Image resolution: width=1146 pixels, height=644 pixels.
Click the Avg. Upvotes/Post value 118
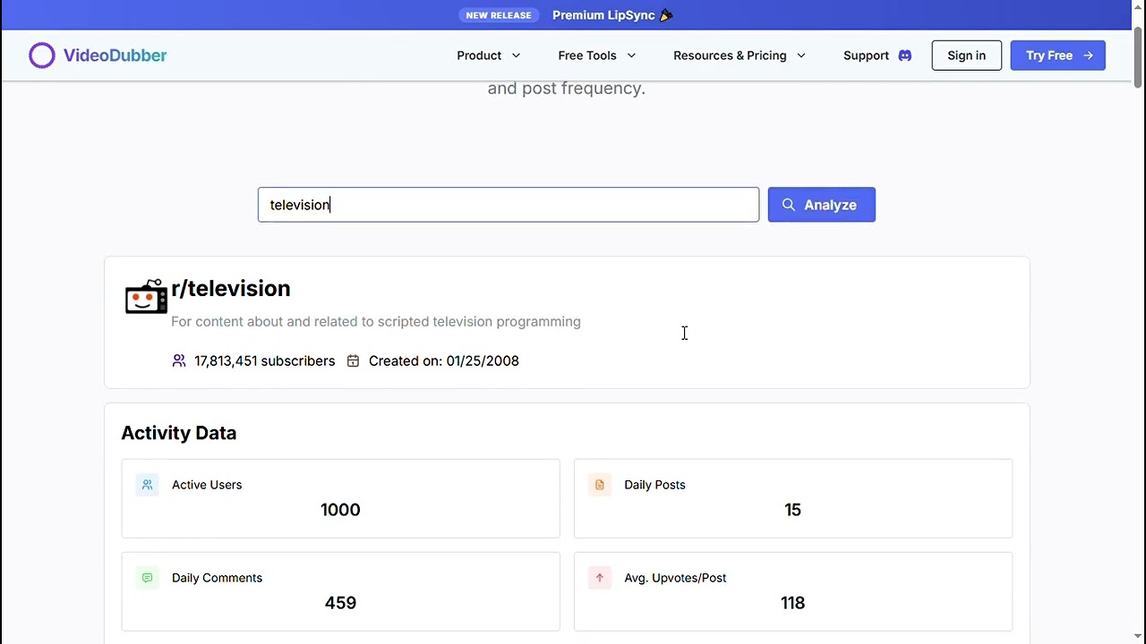pyautogui.click(x=792, y=603)
